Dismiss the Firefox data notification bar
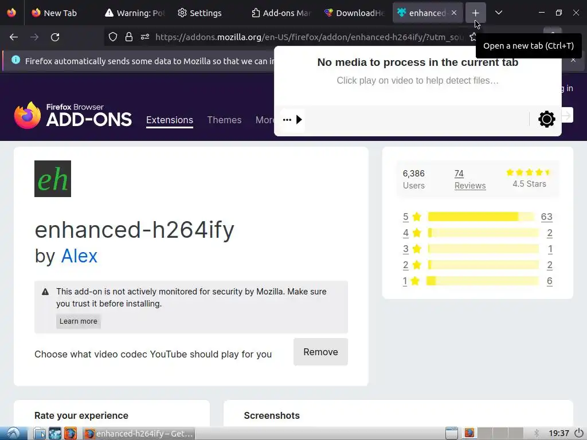The width and height of the screenshot is (587, 440). point(573,60)
